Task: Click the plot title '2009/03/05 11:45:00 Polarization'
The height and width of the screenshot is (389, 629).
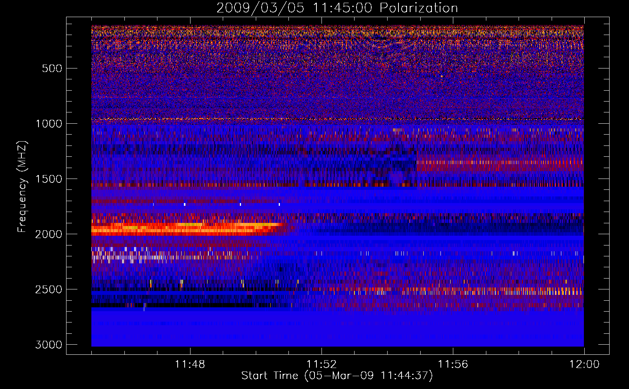Action: coord(337,8)
